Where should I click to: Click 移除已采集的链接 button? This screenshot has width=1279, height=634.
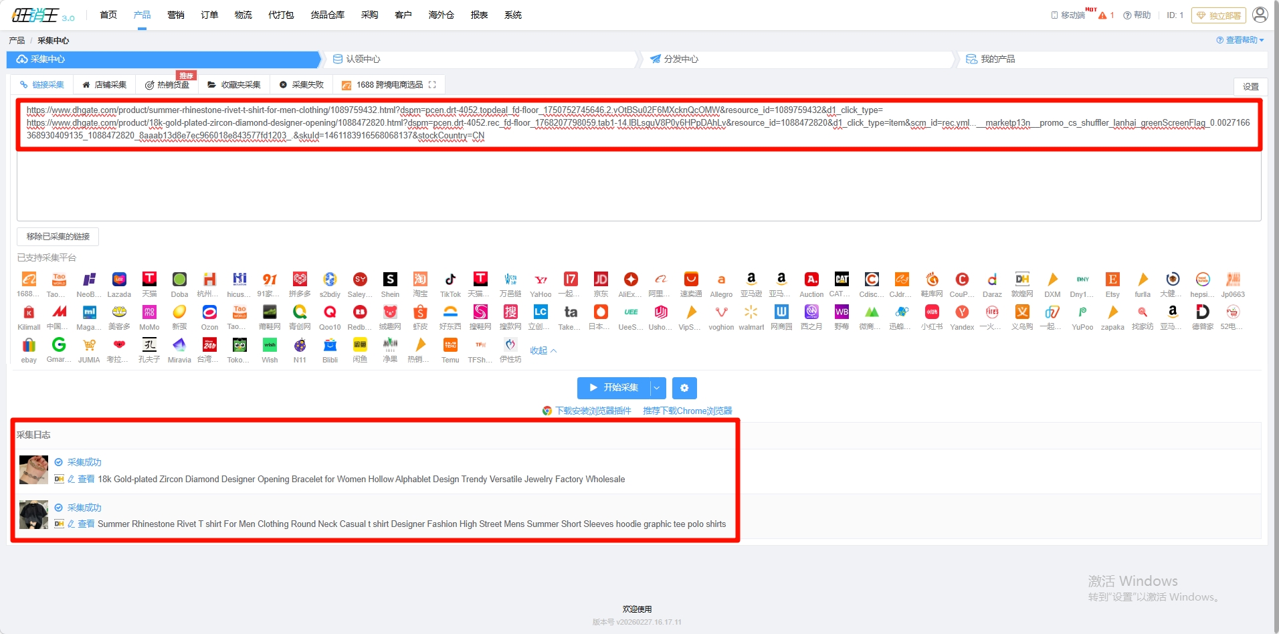click(58, 237)
